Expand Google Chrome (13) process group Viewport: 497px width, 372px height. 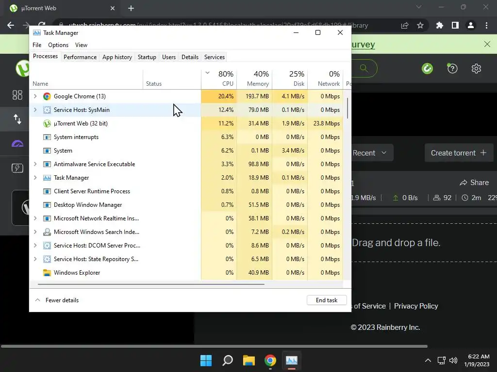tap(35, 96)
